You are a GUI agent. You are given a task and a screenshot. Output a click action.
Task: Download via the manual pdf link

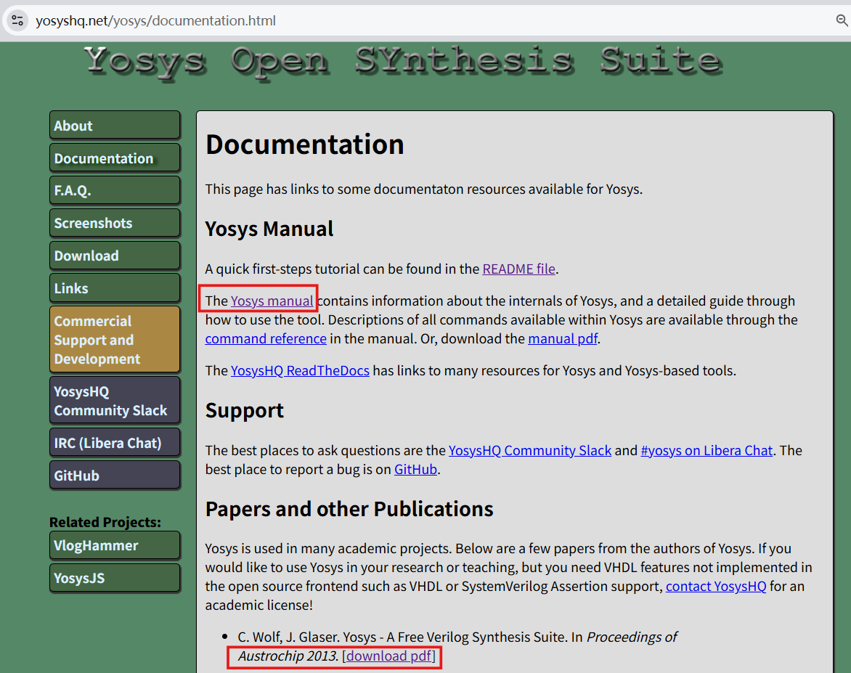[x=563, y=338]
